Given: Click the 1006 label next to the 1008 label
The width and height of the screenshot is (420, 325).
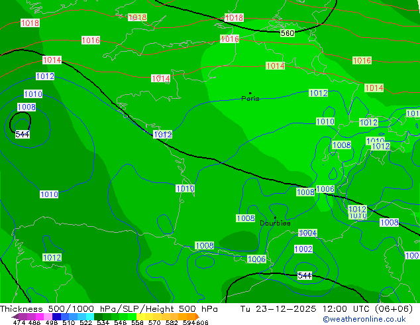Looking at the screenshot, I should click(325, 189).
